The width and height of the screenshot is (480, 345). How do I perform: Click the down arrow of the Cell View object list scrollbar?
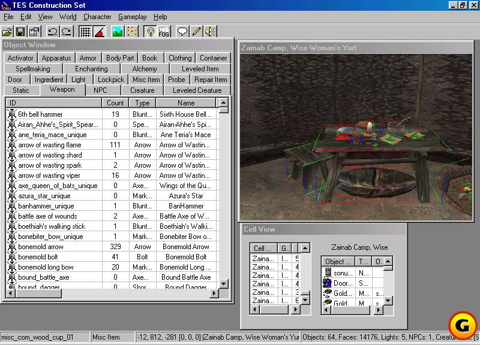[x=388, y=301]
